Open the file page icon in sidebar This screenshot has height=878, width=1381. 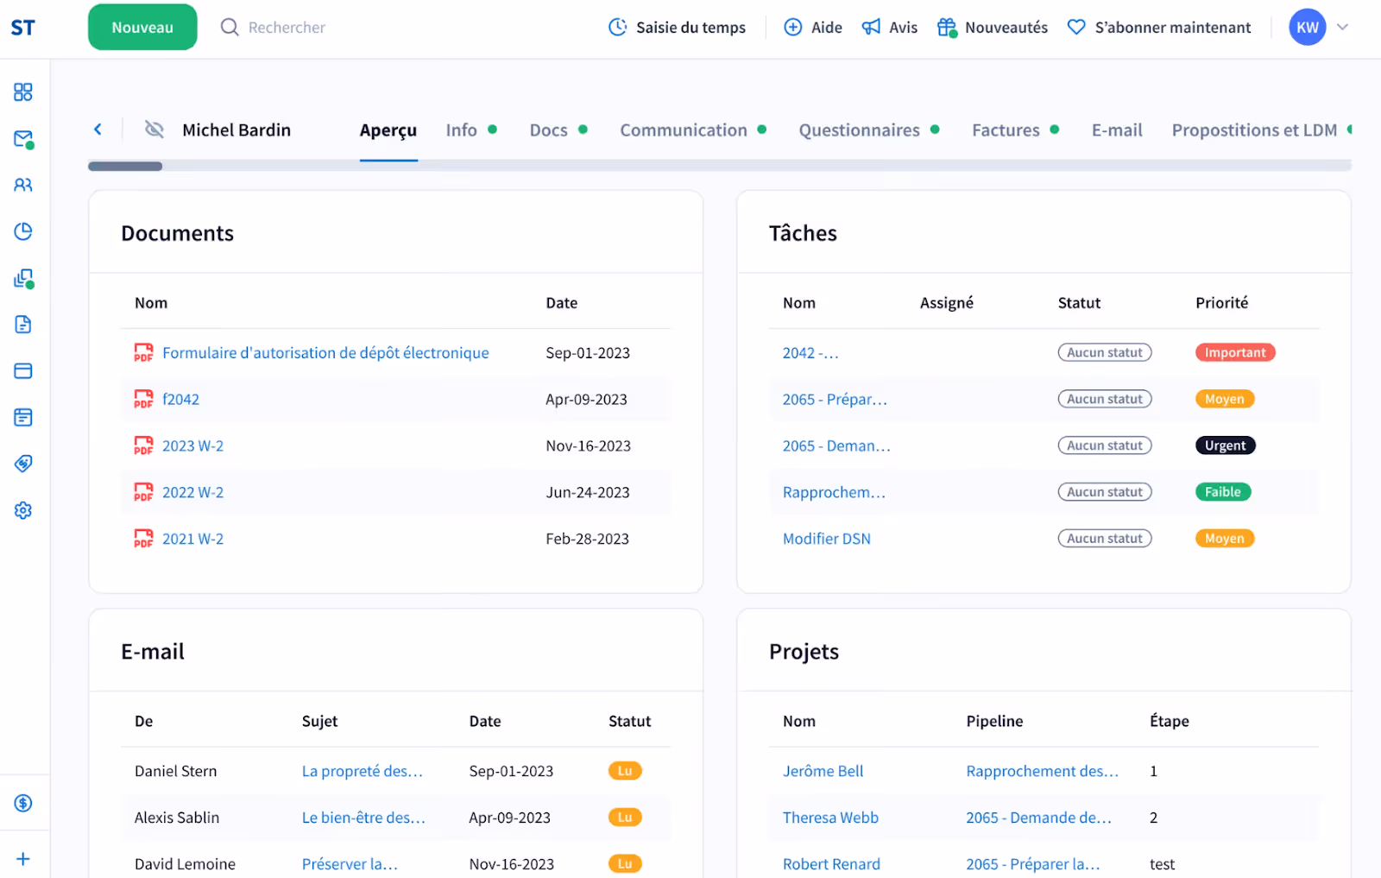(x=23, y=325)
